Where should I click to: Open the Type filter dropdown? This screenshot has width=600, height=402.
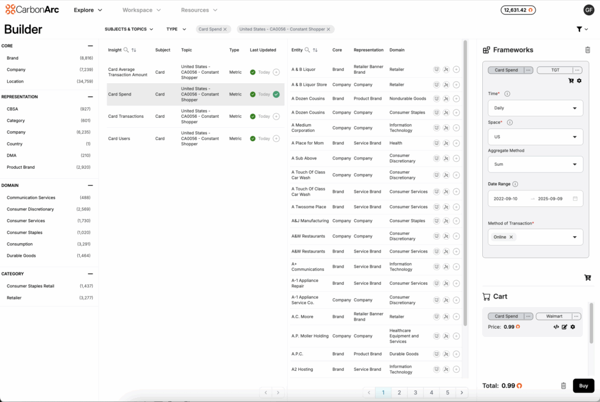coord(176,29)
